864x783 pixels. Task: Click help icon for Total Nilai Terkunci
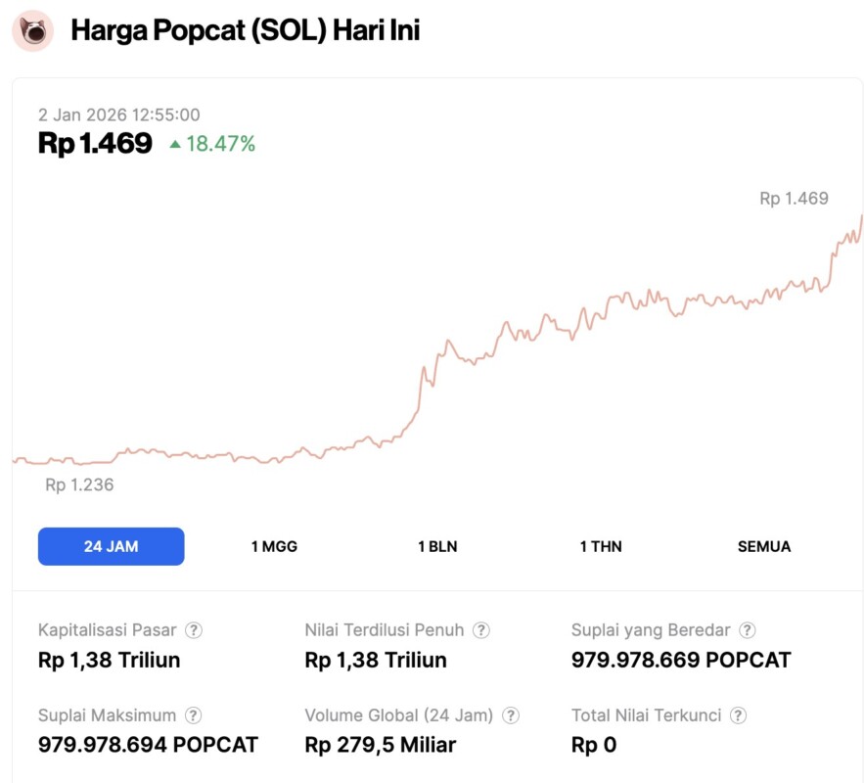(739, 715)
